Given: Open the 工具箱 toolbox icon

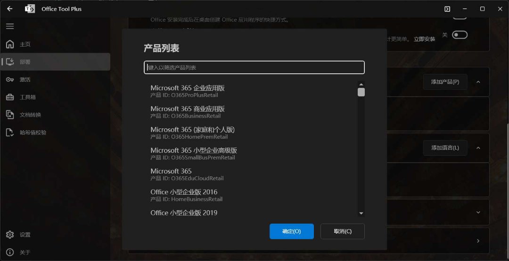Looking at the screenshot, I should click(x=10, y=97).
